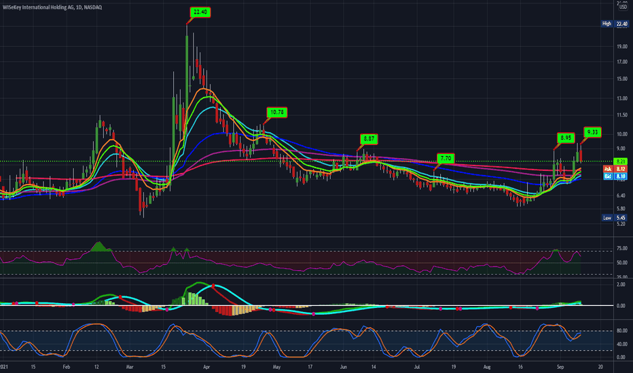
Task: Click the Feb label on the time axis
Action: (x=67, y=367)
